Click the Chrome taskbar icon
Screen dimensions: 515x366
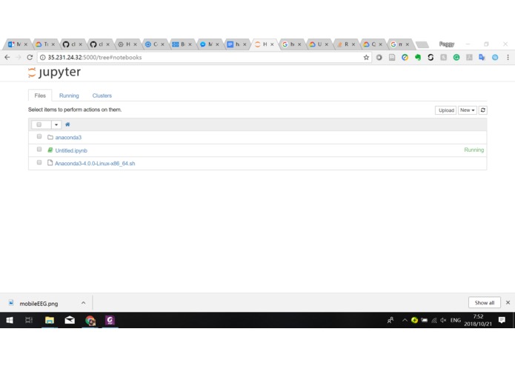(x=90, y=320)
